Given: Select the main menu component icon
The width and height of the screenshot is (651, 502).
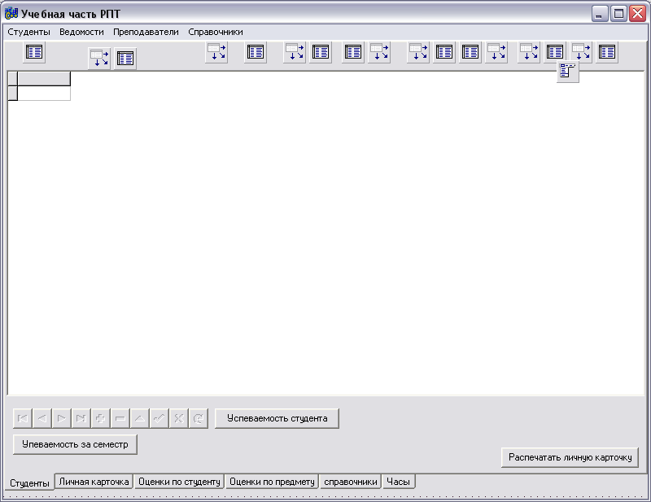Looking at the screenshot, I should pos(568,72).
